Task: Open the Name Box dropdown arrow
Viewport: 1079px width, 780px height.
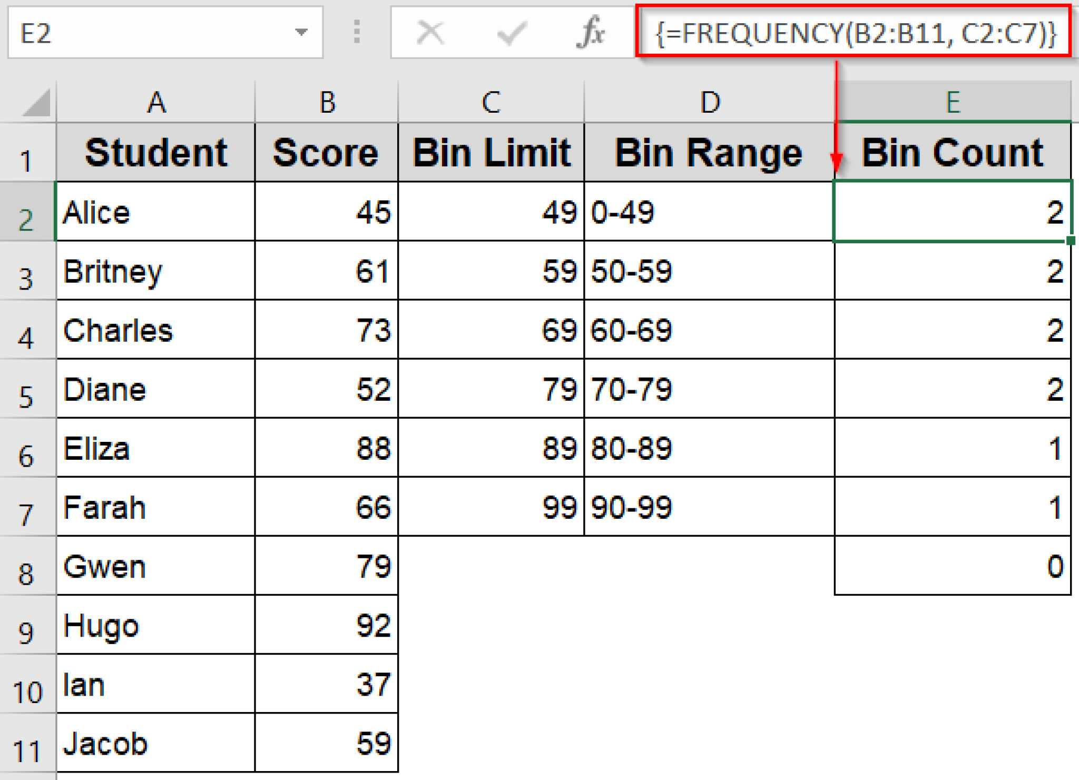Action: pyautogui.click(x=301, y=33)
